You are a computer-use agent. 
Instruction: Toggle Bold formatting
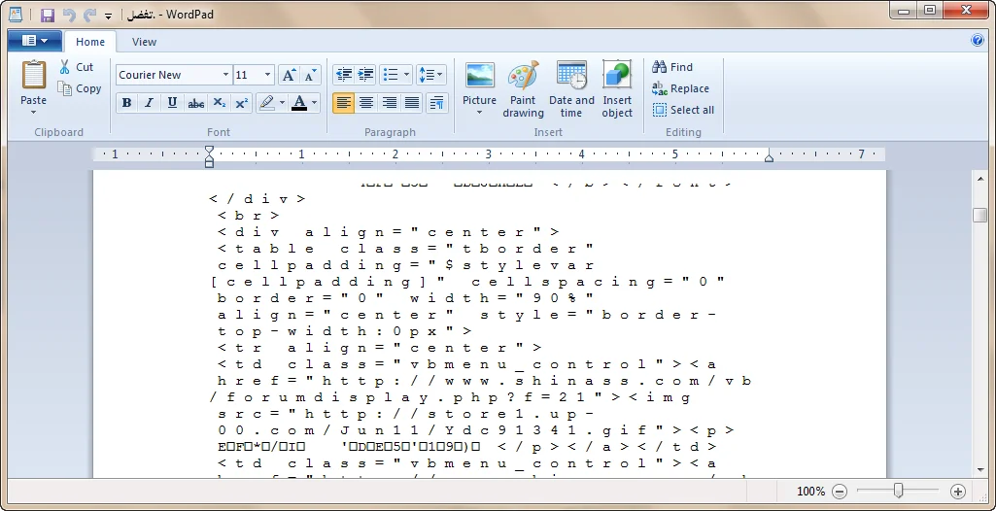(126, 103)
